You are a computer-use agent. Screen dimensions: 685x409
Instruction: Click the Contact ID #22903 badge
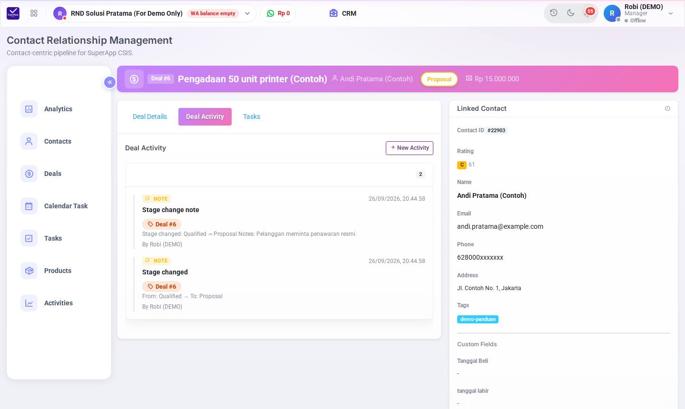(496, 130)
